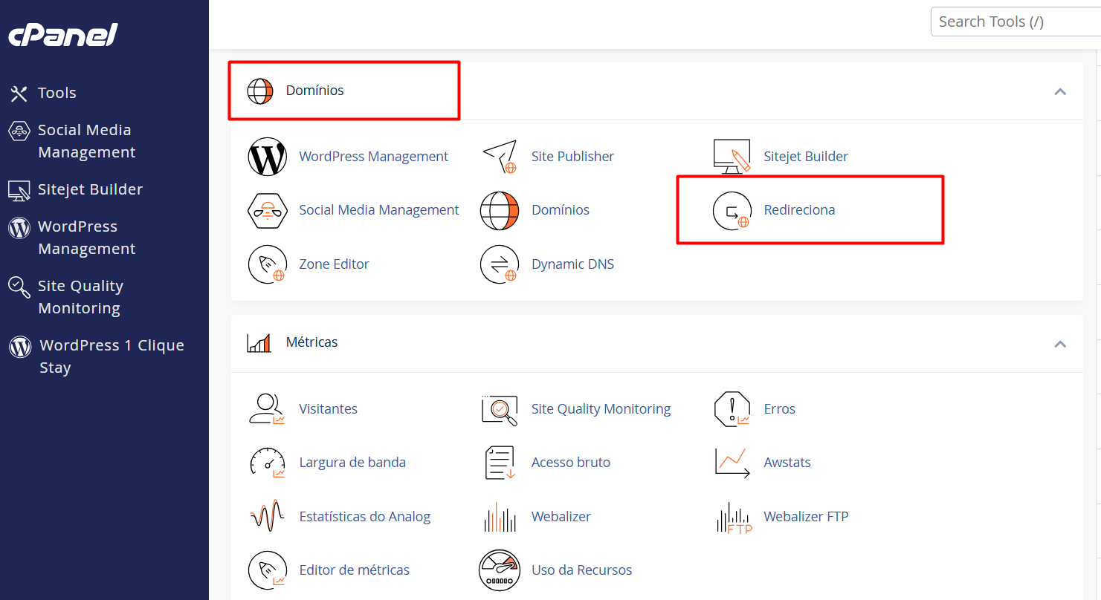Open Site Quality Monitoring from the sidebar
This screenshot has height=600, width=1101.
coord(82,296)
